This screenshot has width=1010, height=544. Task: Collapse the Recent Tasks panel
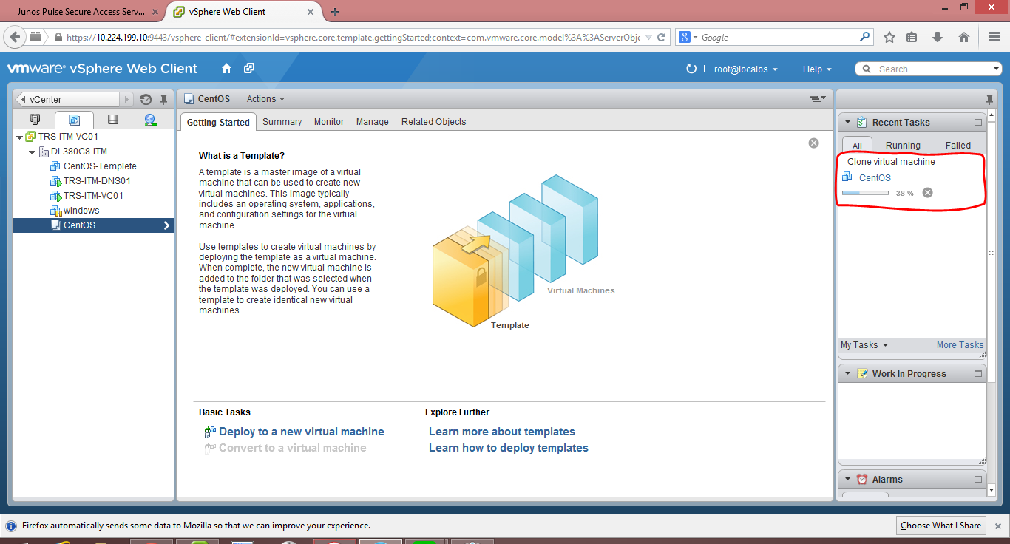pyautogui.click(x=847, y=121)
